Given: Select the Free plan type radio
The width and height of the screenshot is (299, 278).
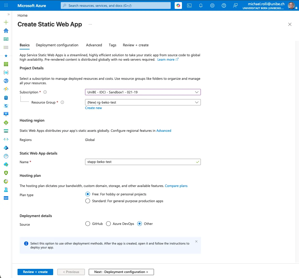Looking at the screenshot, I should pos(87,194).
